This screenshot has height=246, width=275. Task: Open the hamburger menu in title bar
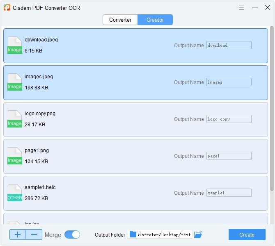(x=242, y=7)
